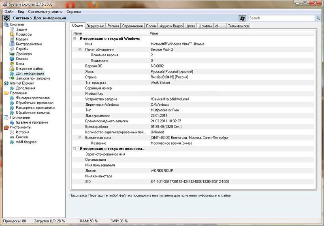The height and width of the screenshot is (226, 324).
Task: Click into the Search input field
Action: coord(281,18)
